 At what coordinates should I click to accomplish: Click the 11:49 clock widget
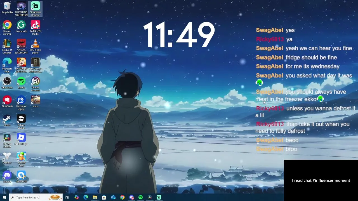[x=179, y=35]
